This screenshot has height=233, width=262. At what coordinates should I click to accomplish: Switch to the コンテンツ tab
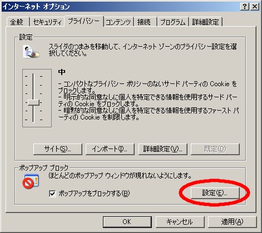point(118,22)
